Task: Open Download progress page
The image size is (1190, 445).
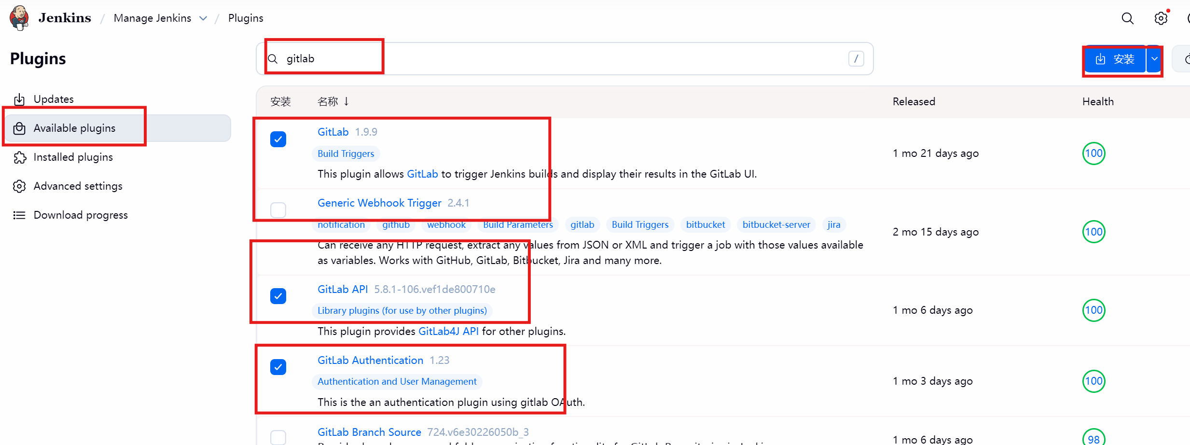Action: (x=81, y=215)
